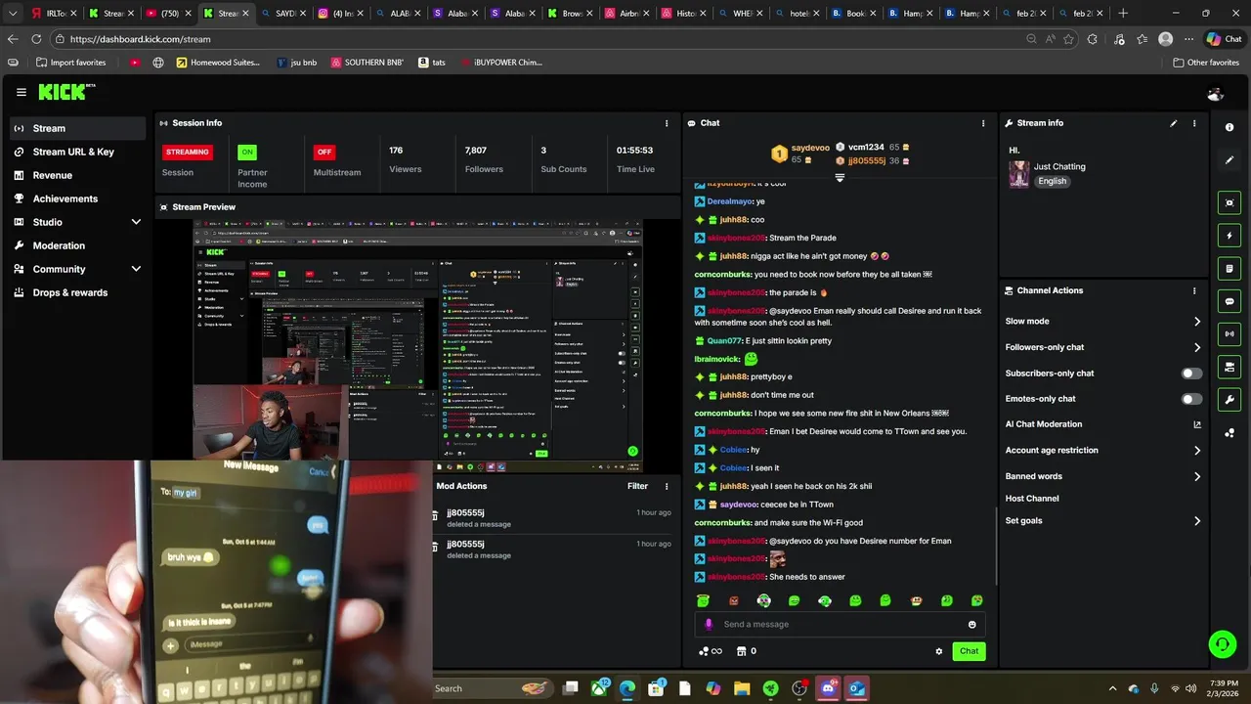Viewport: 1251px width, 704px height.
Task: Click the profile avatar at top right
Action: pyautogui.click(x=1216, y=94)
